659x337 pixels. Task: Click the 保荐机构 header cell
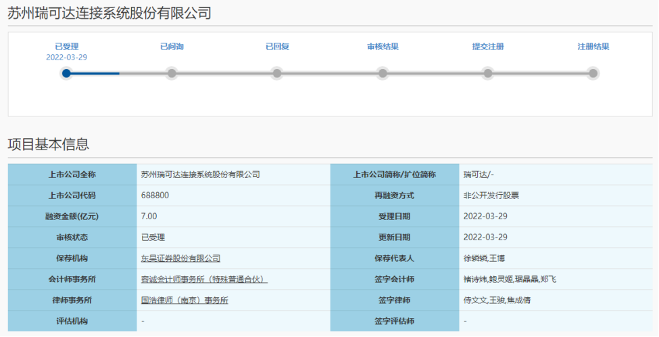tap(72, 259)
